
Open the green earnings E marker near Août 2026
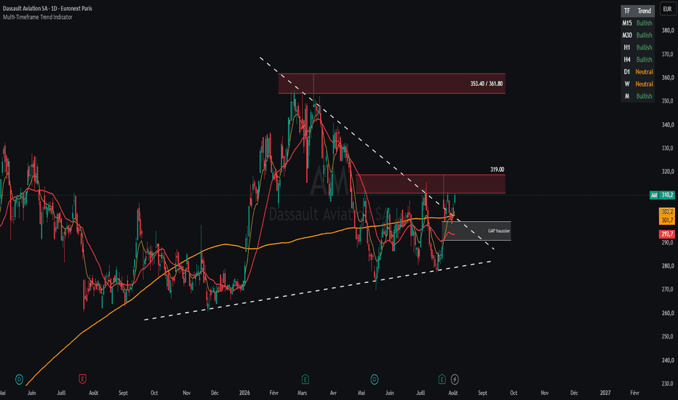click(442, 379)
